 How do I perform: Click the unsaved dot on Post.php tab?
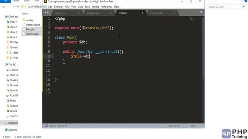(142, 13)
